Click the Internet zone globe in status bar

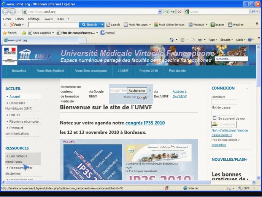[x=185, y=188]
